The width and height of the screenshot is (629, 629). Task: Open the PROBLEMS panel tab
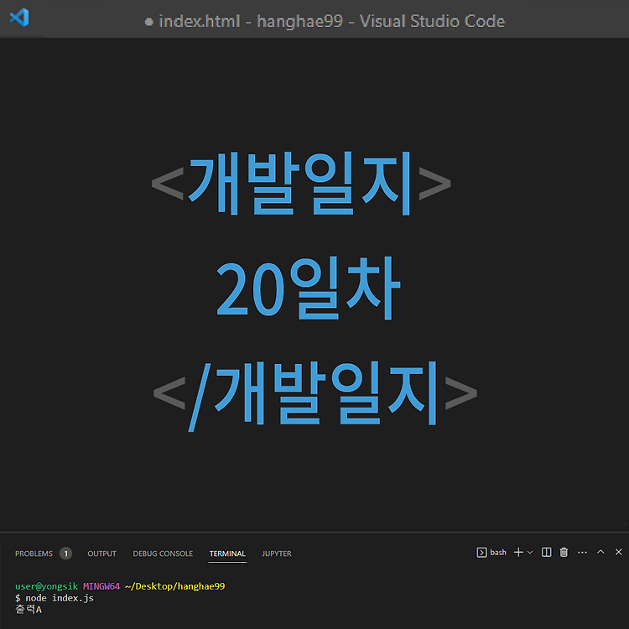coord(34,554)
